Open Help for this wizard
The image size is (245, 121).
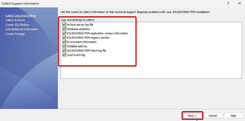coord(233,116)
